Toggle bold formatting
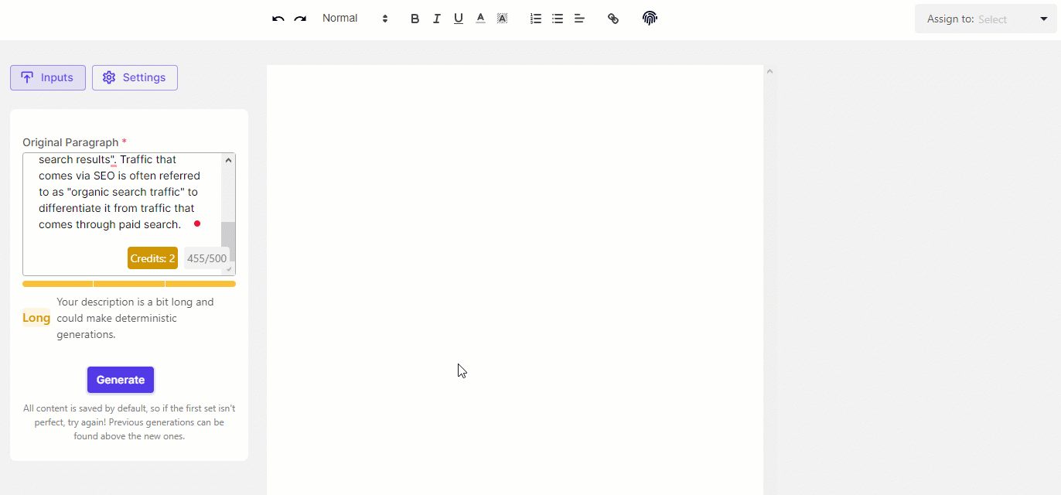Image resolution: width=1061 pixels, height=495 pixels. 415,19
